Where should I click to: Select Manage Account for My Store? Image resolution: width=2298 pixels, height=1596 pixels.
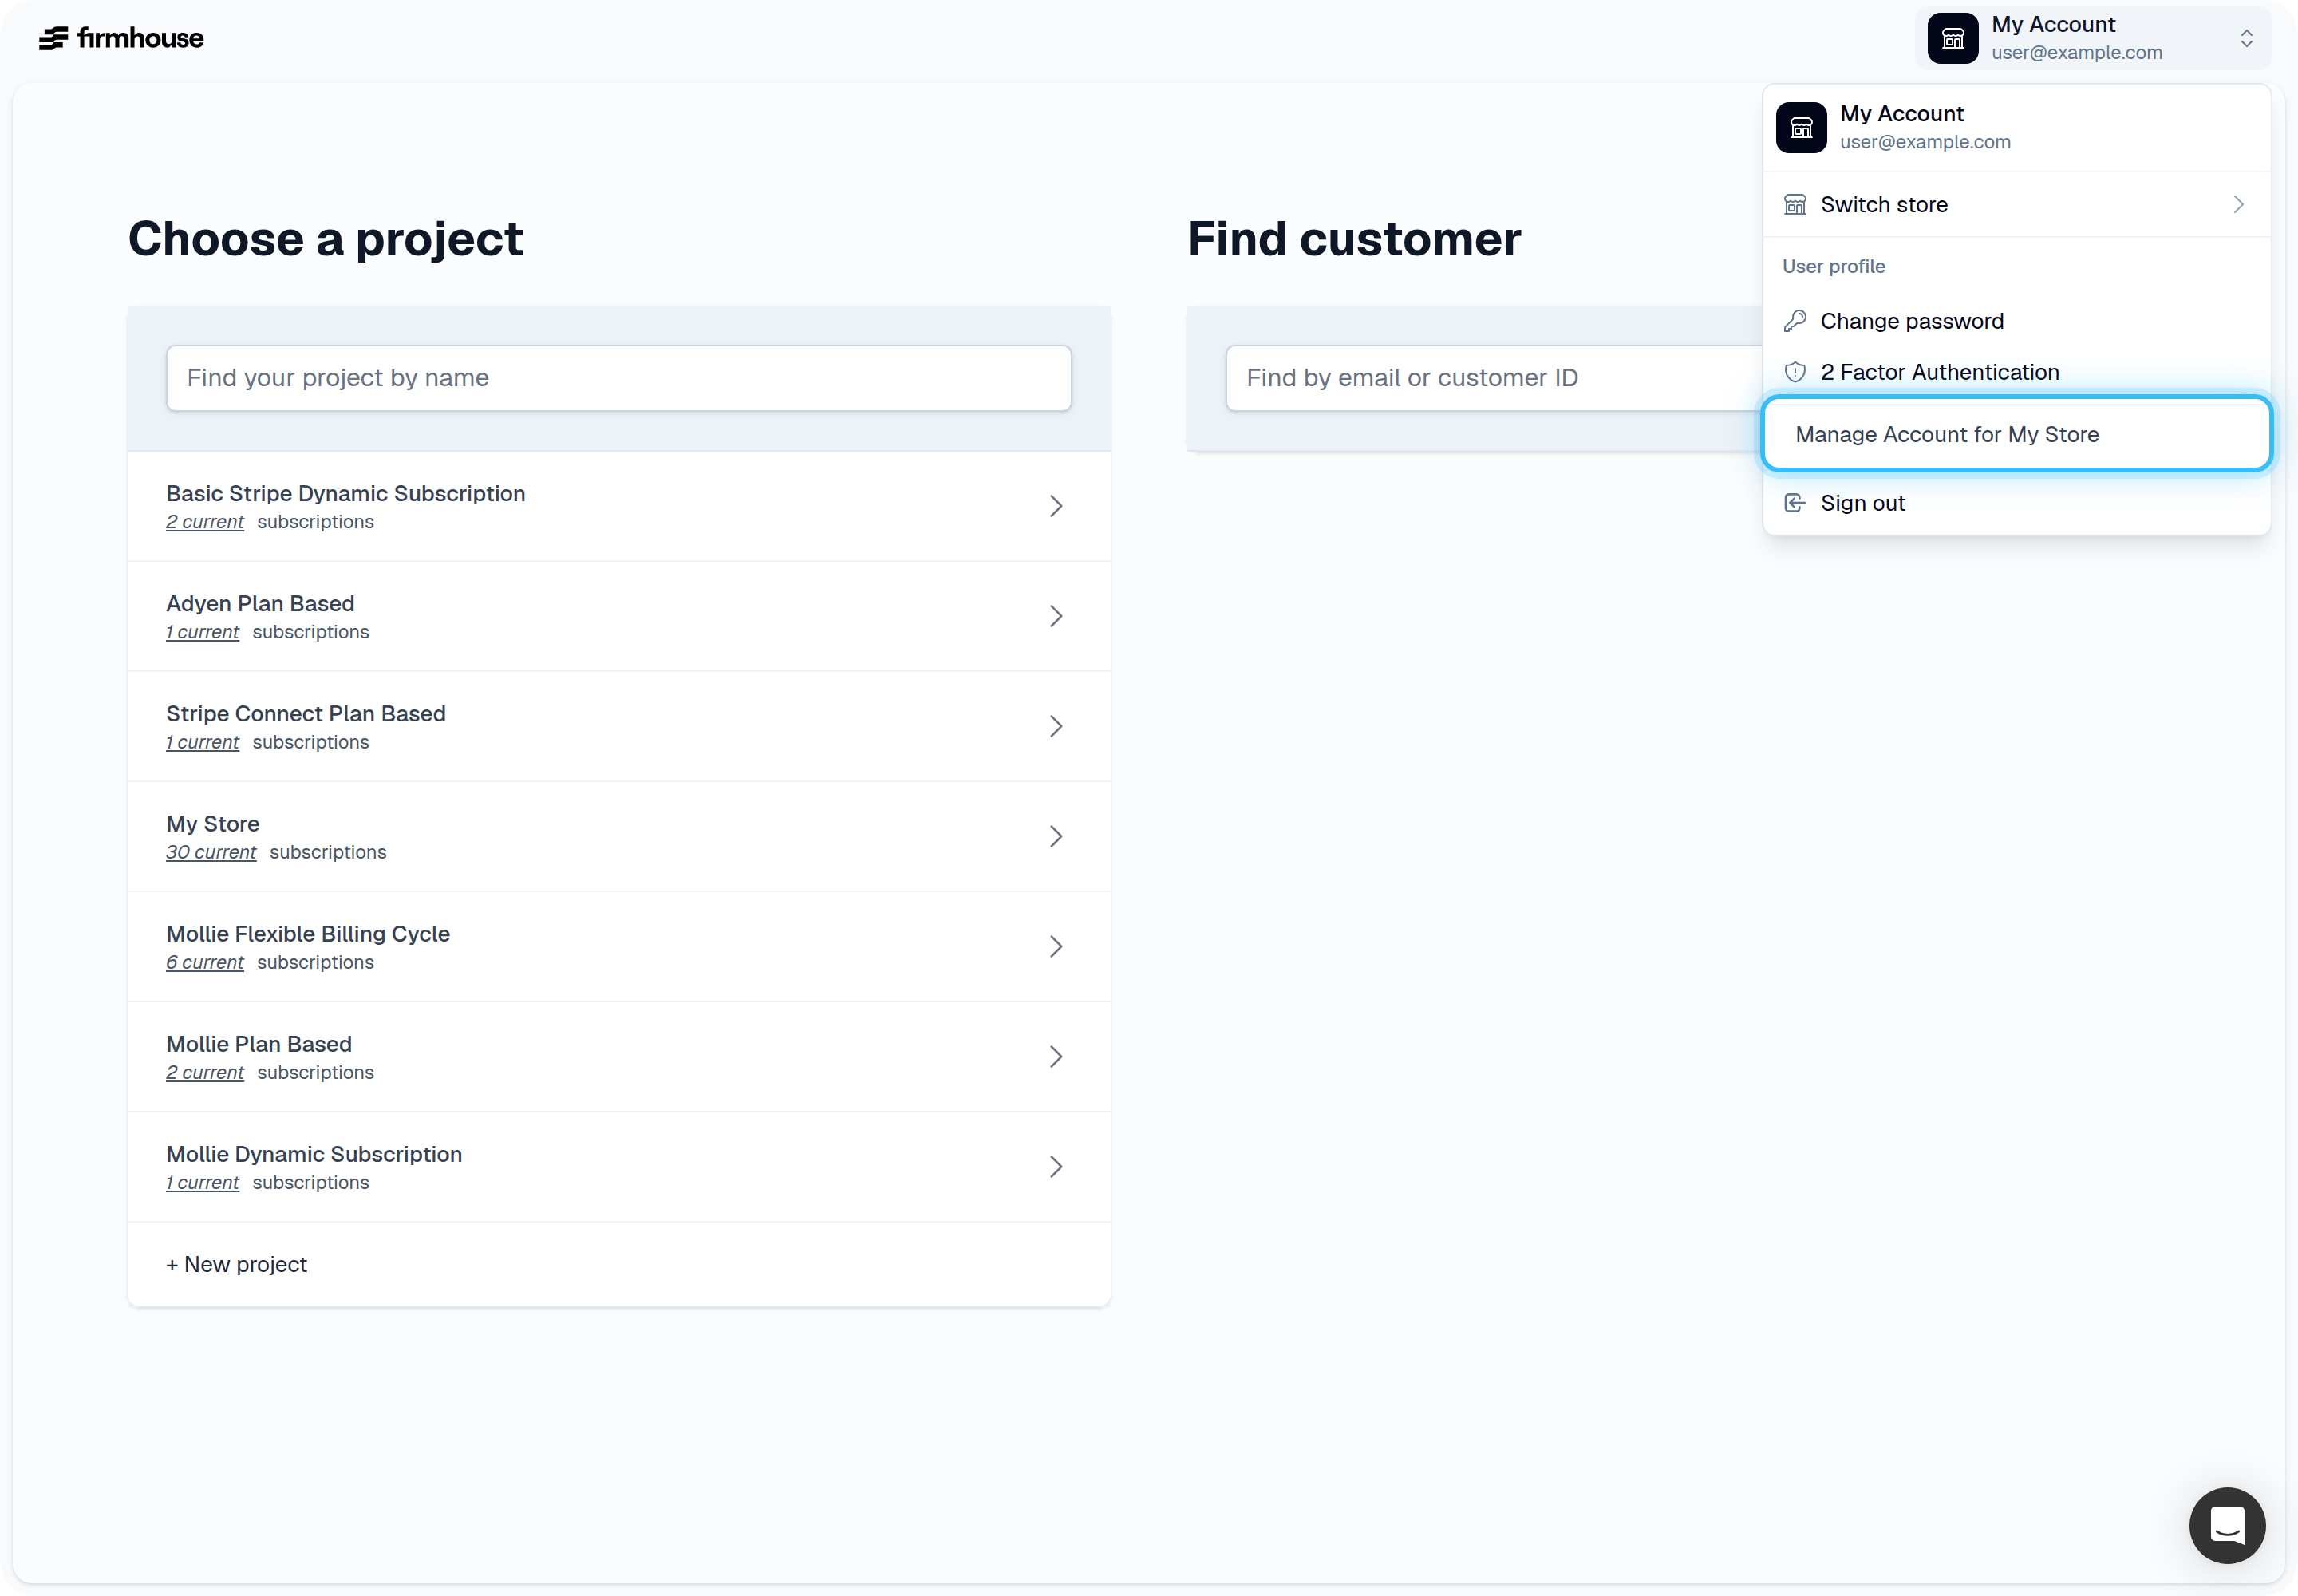pyautogui.click(x=2016, y=434)
